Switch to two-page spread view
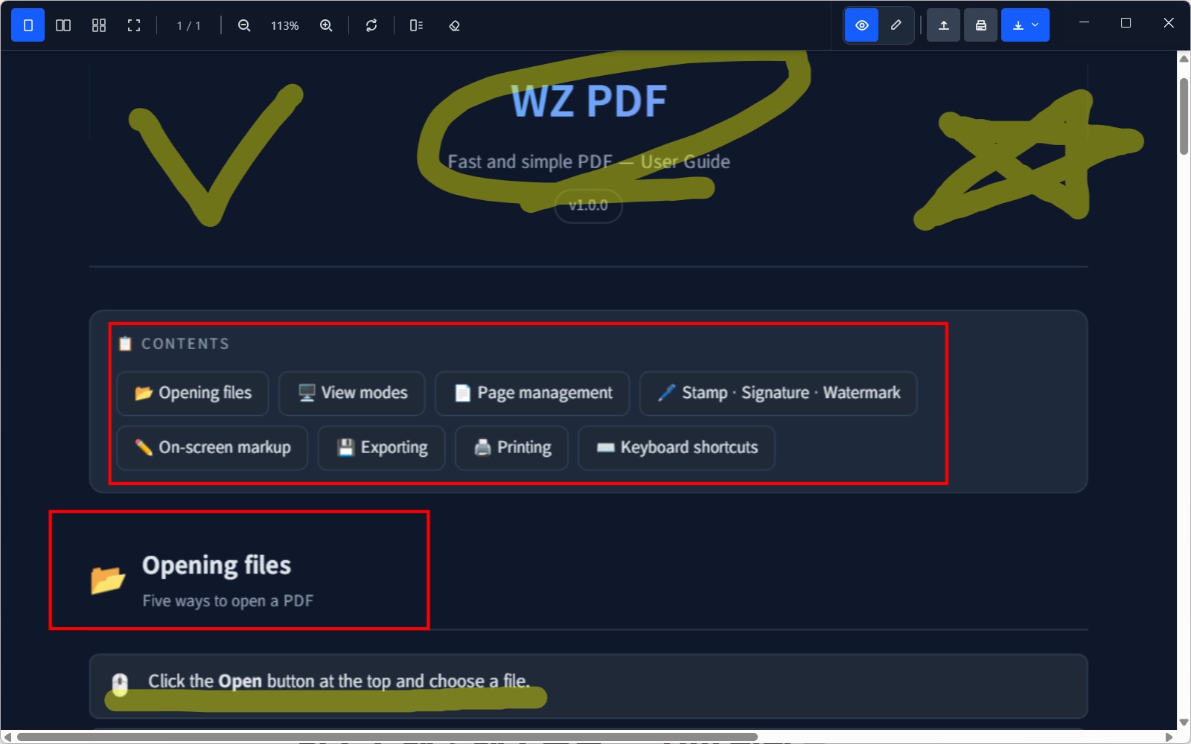The image size is (1191, 744). pyautogui.click(x=63, y=25)
